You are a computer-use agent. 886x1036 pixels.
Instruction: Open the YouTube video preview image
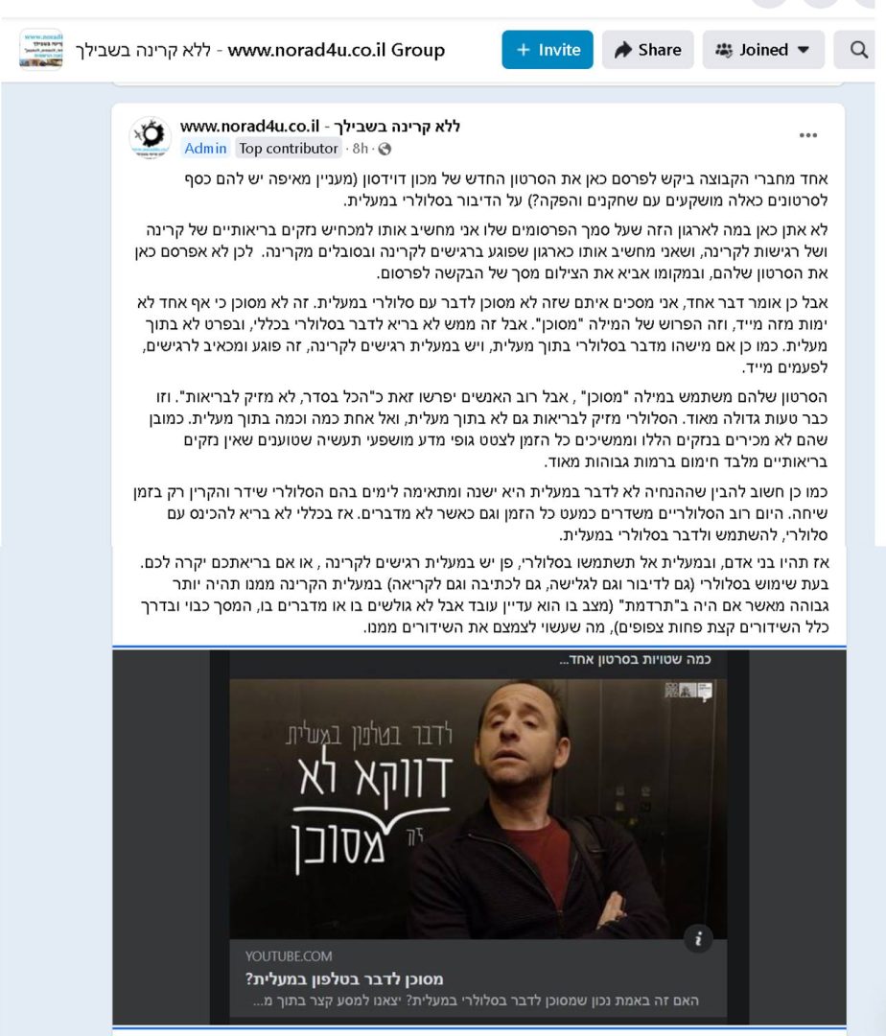point(478,808)
